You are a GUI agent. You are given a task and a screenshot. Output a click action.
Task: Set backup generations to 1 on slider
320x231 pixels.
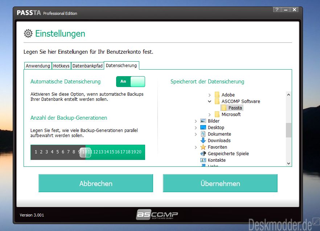[x=36, y=152]
